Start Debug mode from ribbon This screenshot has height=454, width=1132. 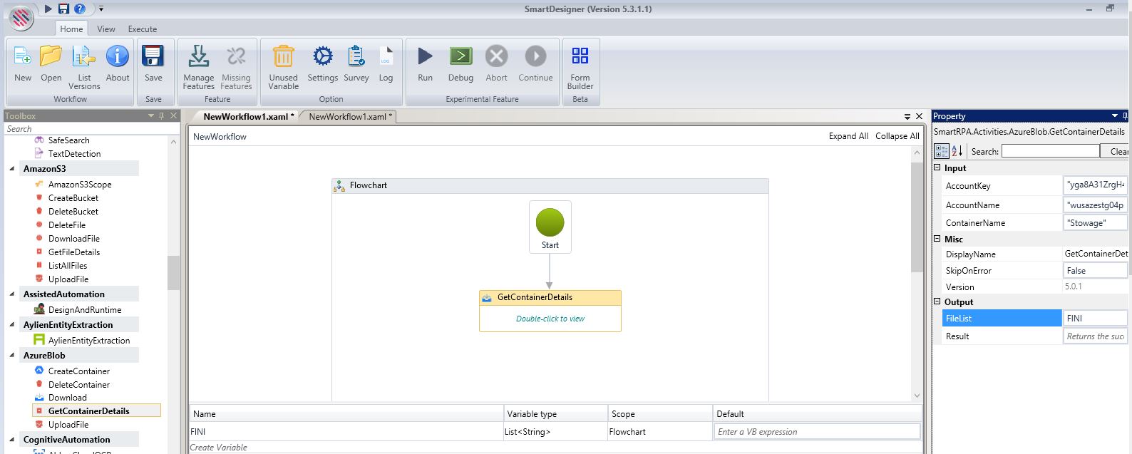pos(460,57)
